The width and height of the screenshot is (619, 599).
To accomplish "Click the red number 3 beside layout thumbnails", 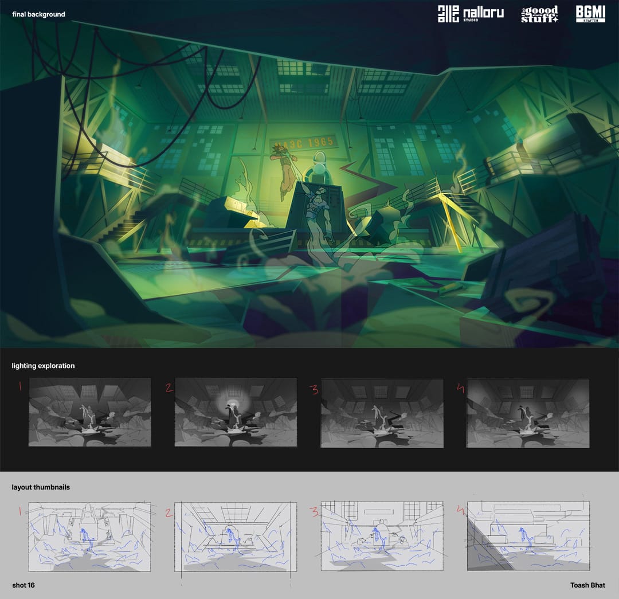I will coord(313,511).
